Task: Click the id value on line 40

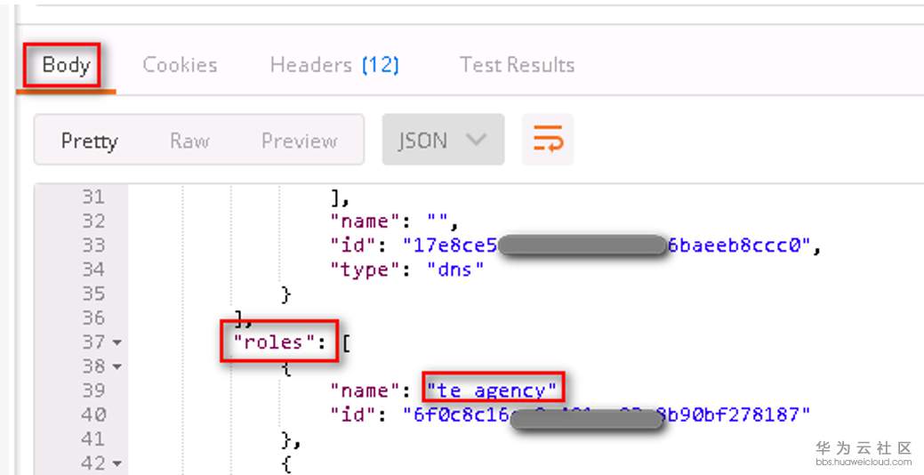Action: click(607, 414)
